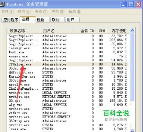Viewport: 143px width, 132px height.
Task: Open the 关机(U) menu
Action: point(58,11)
